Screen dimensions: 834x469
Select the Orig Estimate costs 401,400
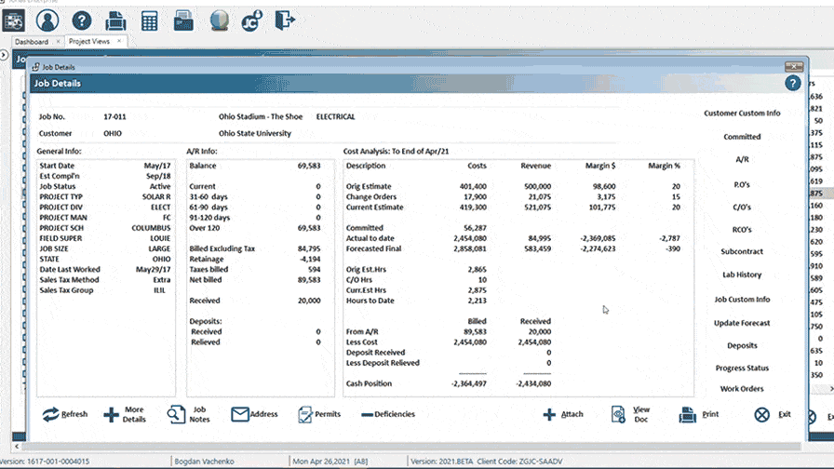(x=473, y=186)
